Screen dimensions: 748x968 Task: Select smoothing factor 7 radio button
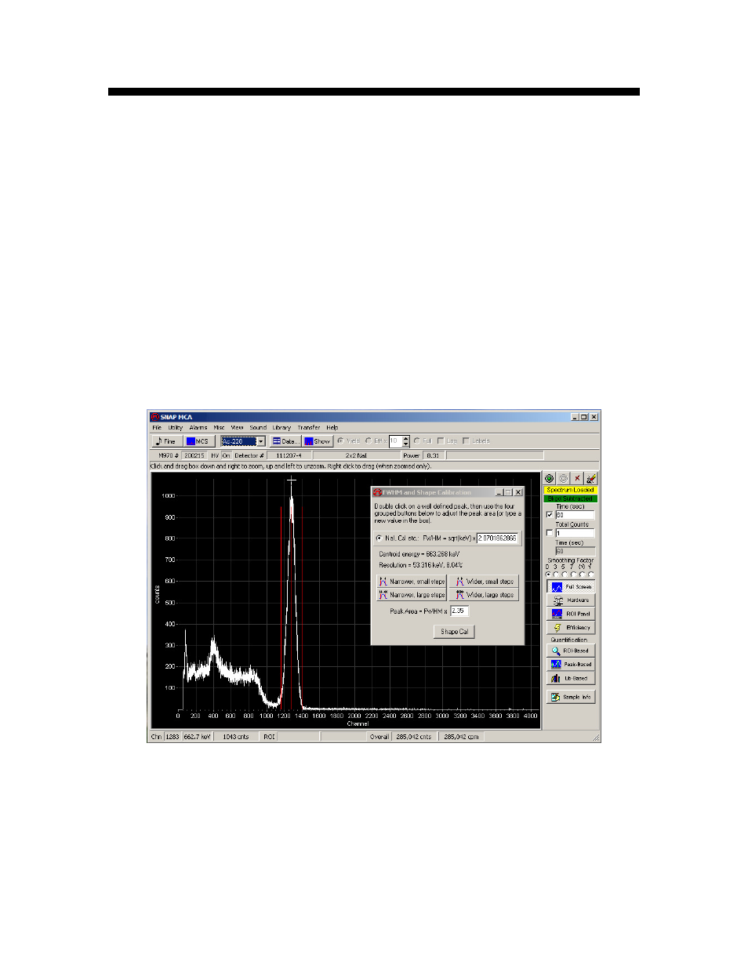(574, 574)
